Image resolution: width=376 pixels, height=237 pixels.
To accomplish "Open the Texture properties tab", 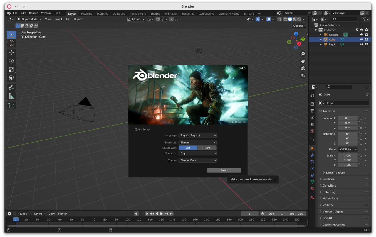I will pyautogui.click(x=312, y=197).
